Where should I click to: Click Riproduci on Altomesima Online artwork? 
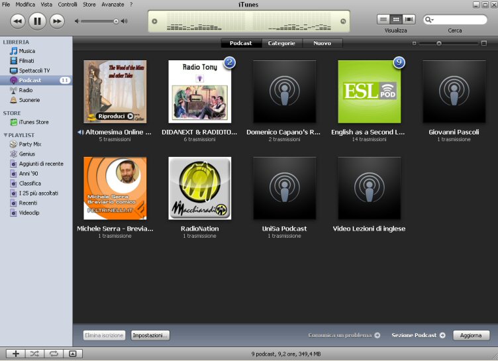tap(115, 117)
